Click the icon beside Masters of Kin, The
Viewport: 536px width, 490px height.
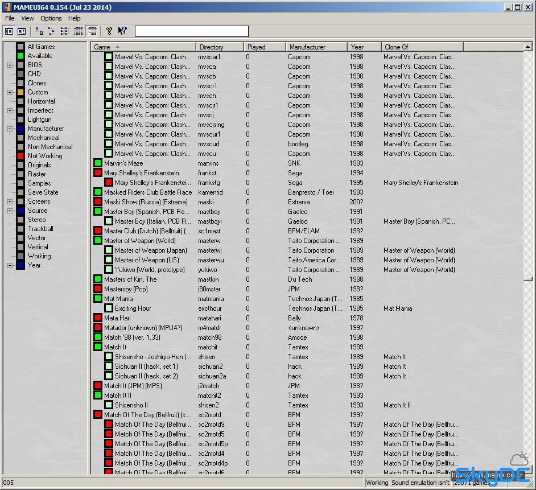[98, 279]
